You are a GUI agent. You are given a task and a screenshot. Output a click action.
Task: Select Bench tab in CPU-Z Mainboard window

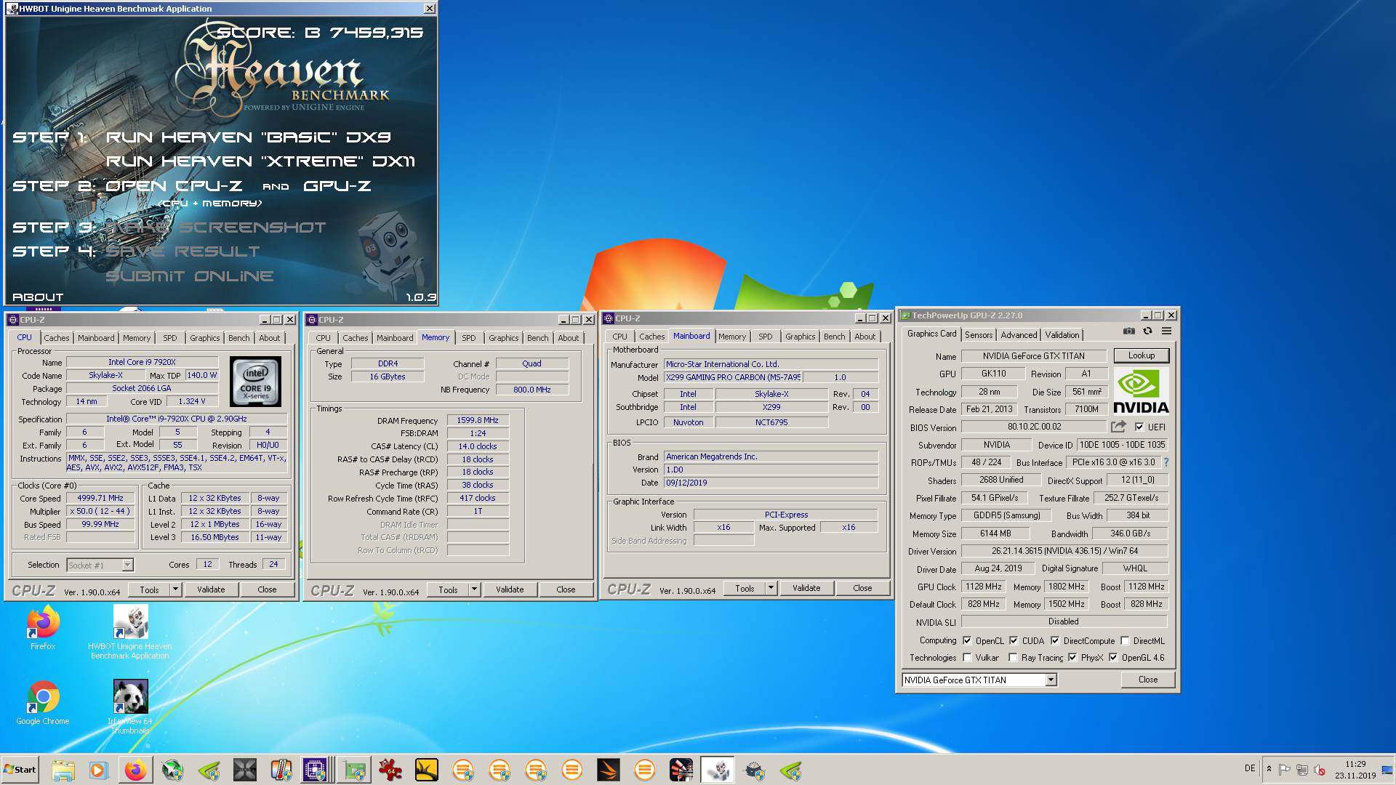pyautogui.click(x=835, y=336)
